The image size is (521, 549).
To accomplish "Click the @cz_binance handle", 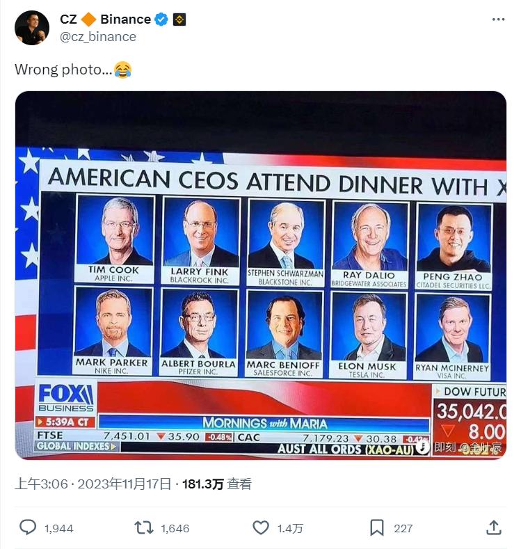I will tap(98, 36).
